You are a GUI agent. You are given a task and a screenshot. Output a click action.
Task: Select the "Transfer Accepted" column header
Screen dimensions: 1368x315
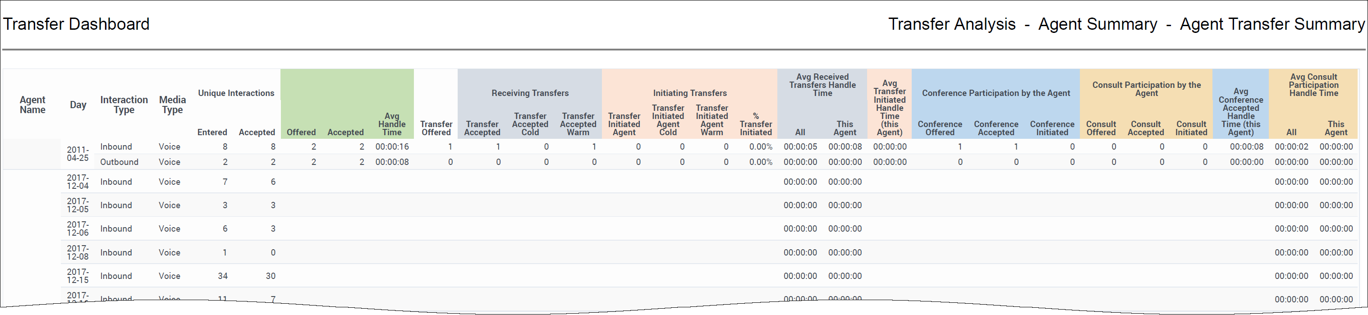click(482, 128)
